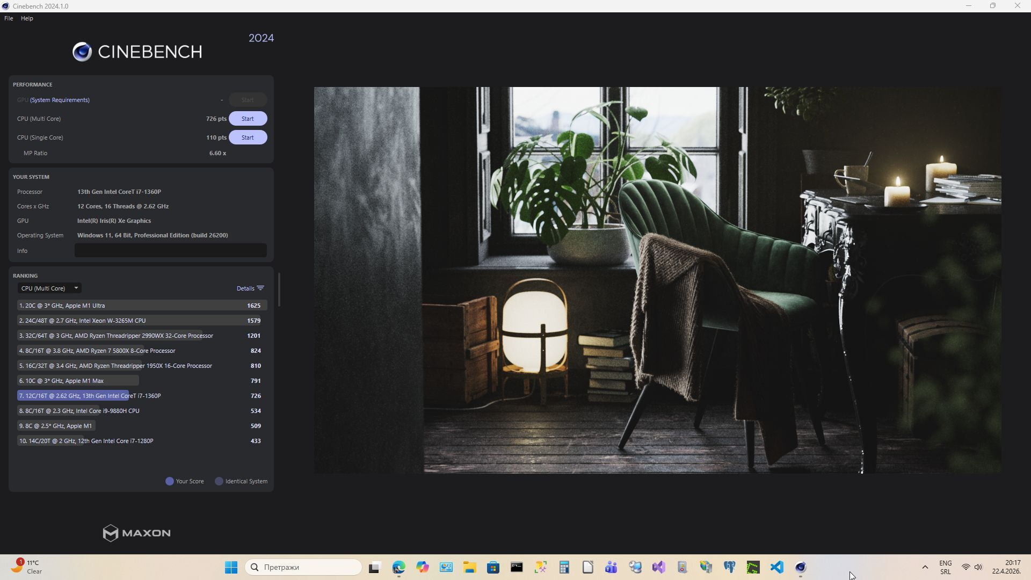The image size is (1031, 580).
Task: Click the Ranking panel scrollbar
Action: (279, 290)
